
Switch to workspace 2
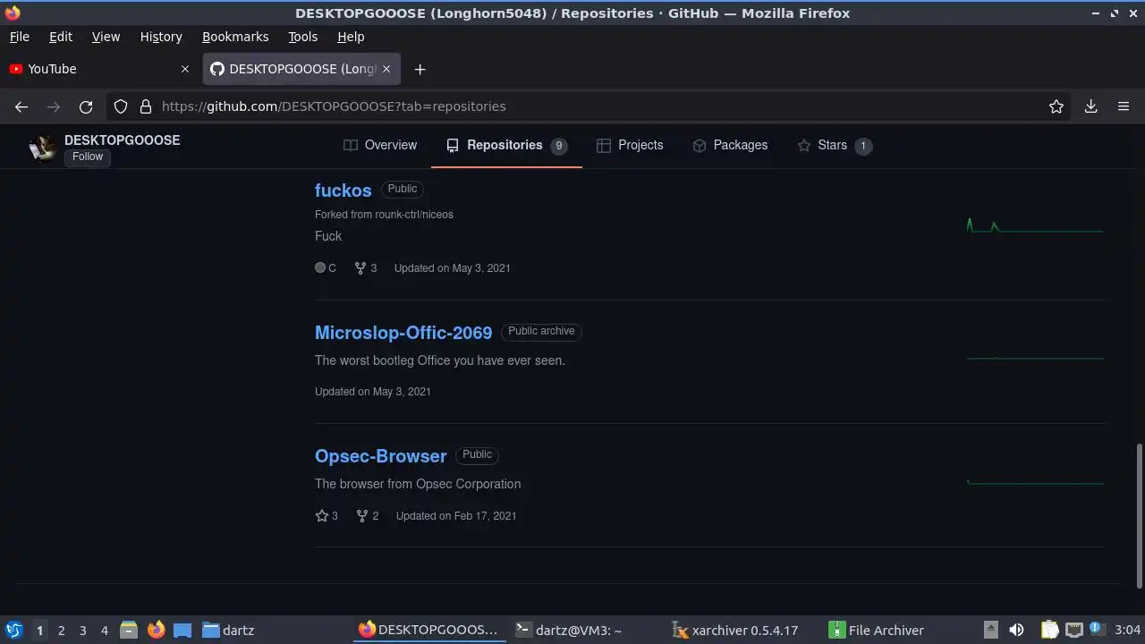coord(62,631)
